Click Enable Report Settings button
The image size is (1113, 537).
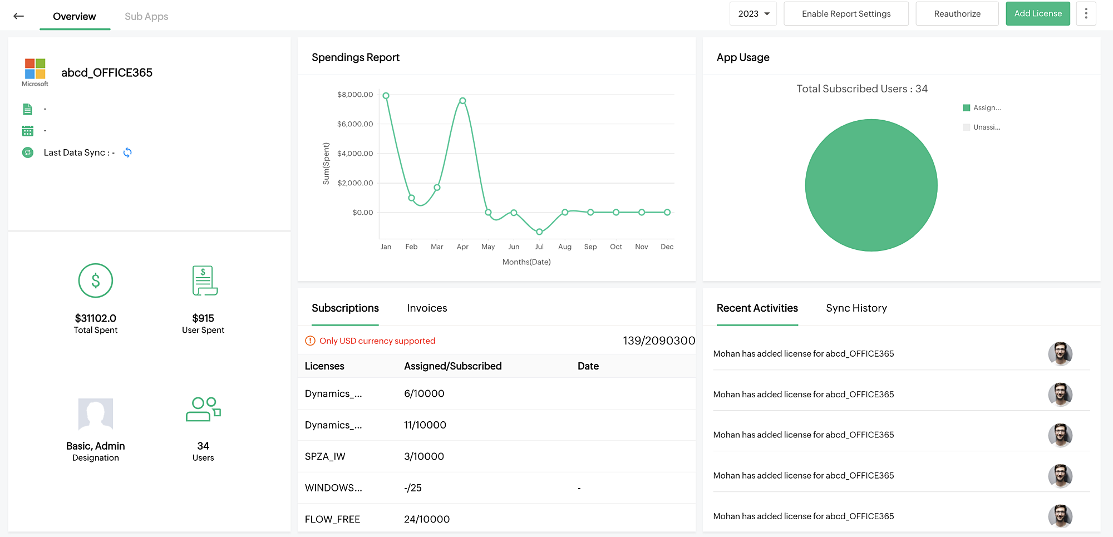pos(846,14)
